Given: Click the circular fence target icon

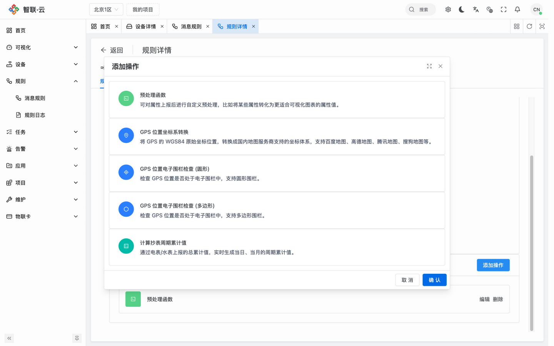Looking at the screenshot, I should click(126, 172).
